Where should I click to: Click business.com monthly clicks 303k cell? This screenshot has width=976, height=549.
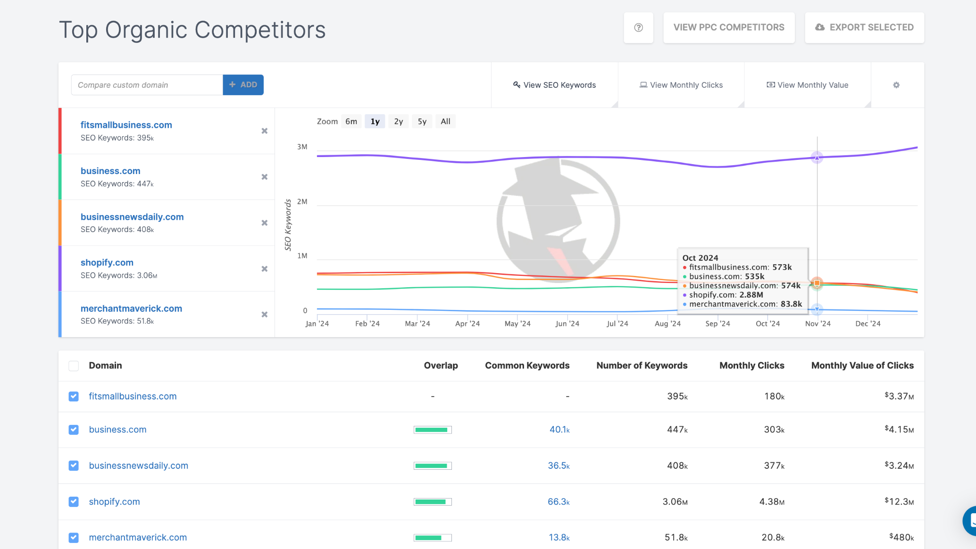tap(774, 430)
